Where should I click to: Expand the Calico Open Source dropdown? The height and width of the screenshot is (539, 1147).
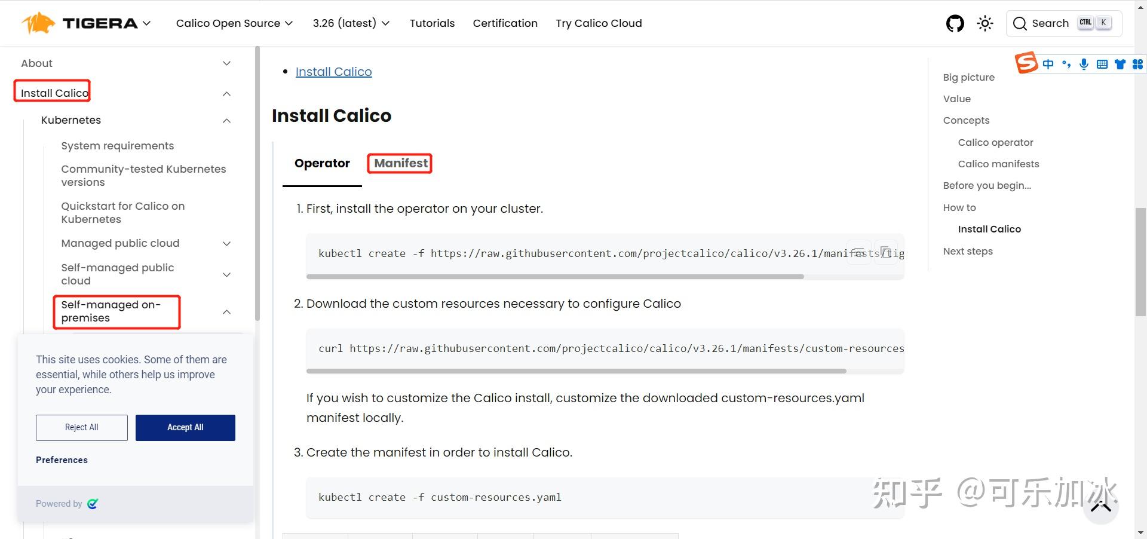click(x=234, y=23)
